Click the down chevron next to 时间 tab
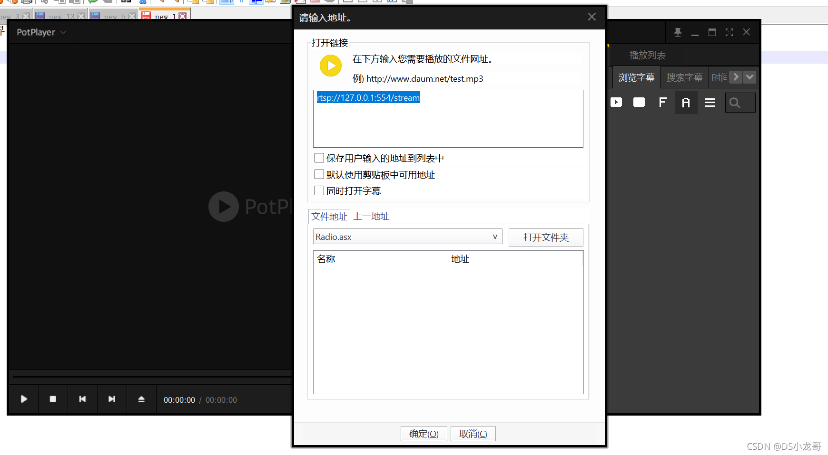 (749, 77)
